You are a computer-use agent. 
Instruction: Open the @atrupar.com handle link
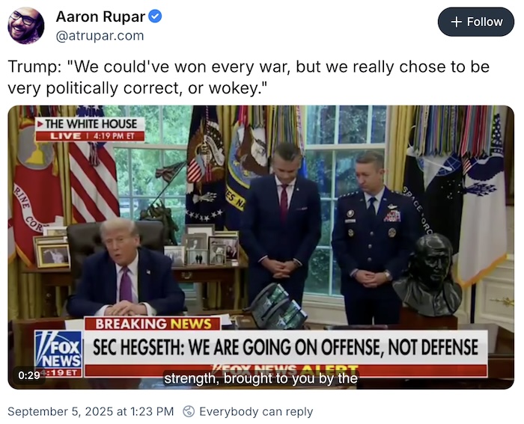pos(100,36)
